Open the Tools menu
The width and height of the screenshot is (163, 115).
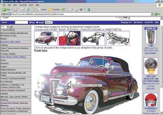coord(31,5)
